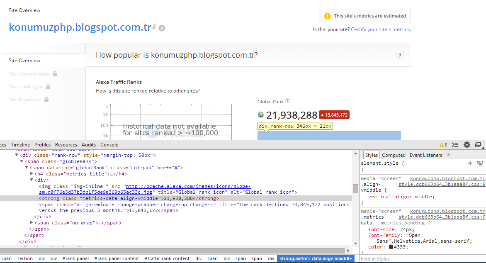The width and height of the screenshot is (486, 263).
Task: Open Site Keywords sidebar item
Action: (25, 100)
